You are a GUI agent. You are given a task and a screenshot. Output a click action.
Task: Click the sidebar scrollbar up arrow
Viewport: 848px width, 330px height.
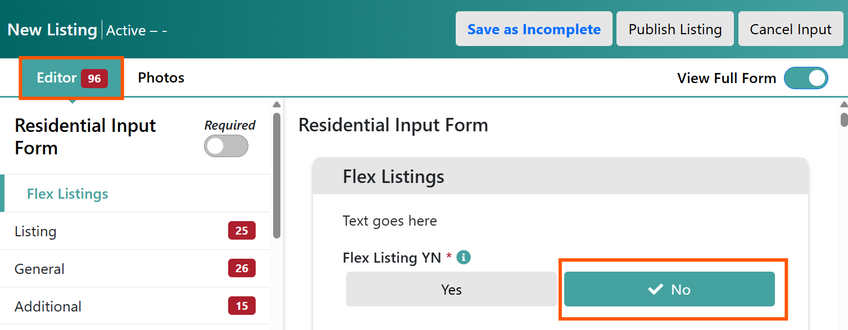coord(276,104)
